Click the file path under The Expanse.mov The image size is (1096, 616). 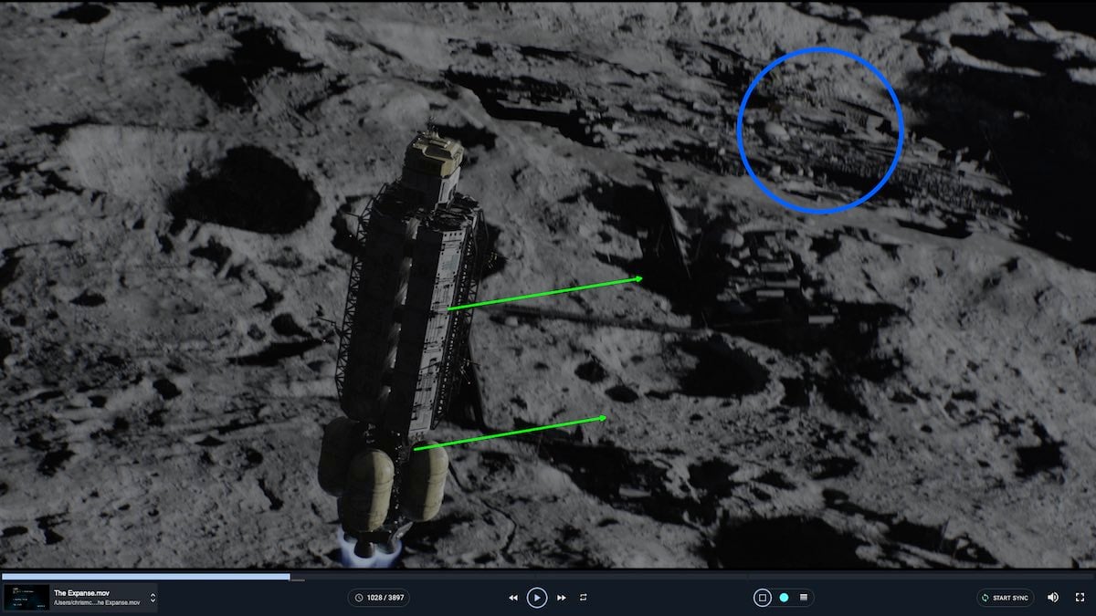[98, 602]
